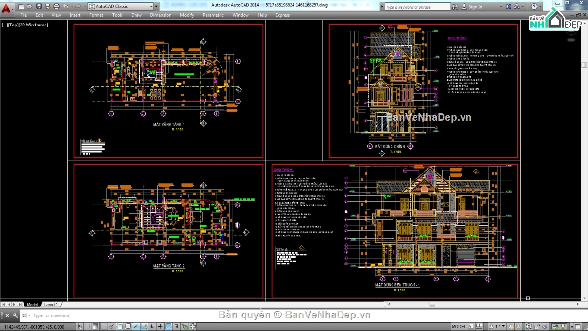Click the Plot printer icon
The height and width of the screenshot is (331, 588).
pyautogui.click(x=56, y=7)
